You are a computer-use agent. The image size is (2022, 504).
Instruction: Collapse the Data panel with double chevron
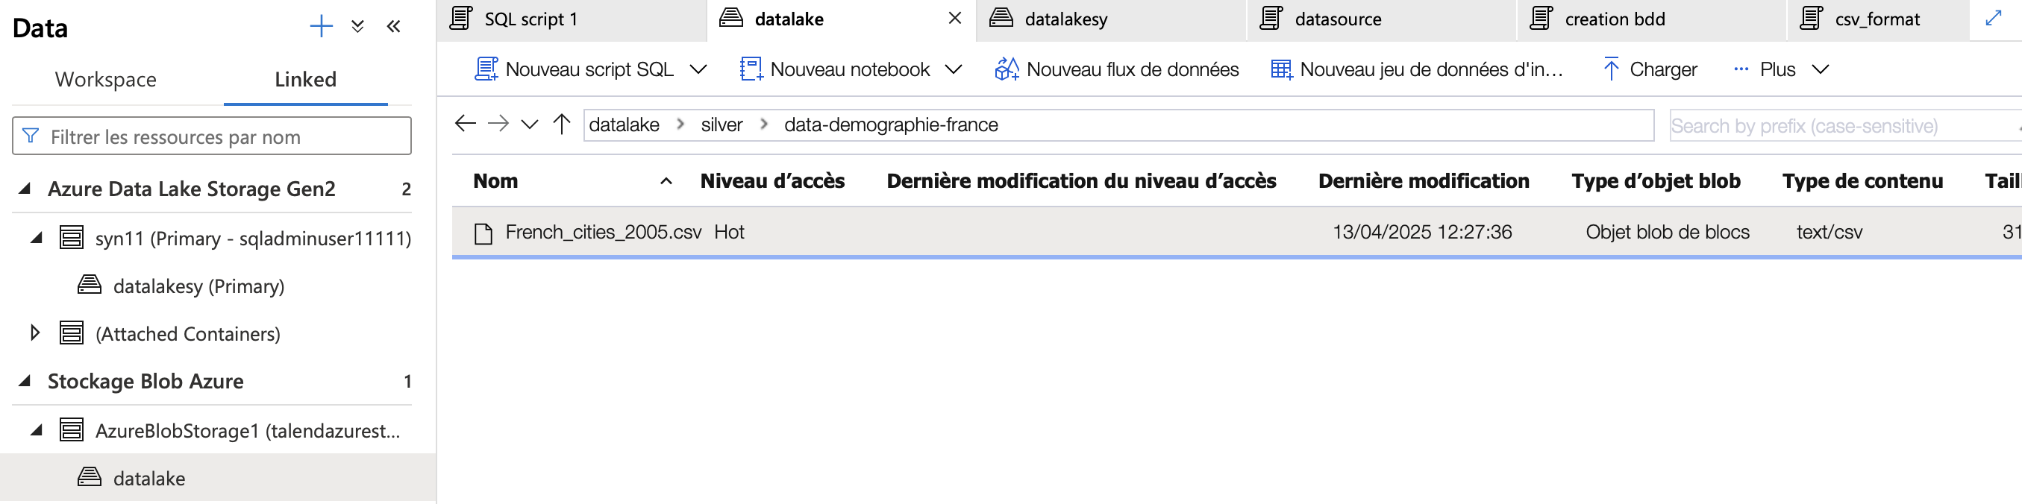[x=393, y=28]
